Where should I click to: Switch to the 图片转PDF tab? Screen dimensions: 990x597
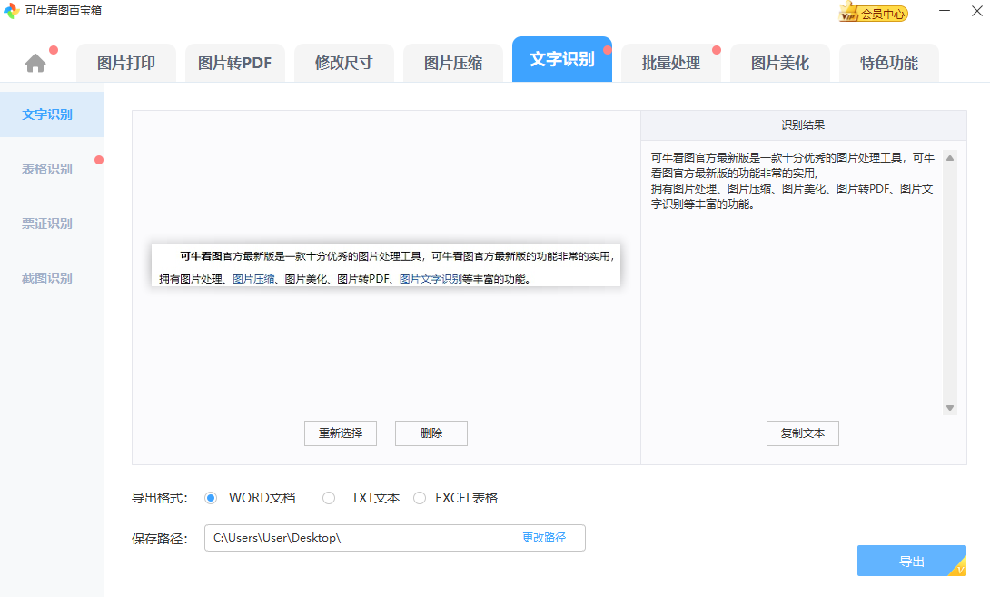pyautogui.click(x=235, y=63)
